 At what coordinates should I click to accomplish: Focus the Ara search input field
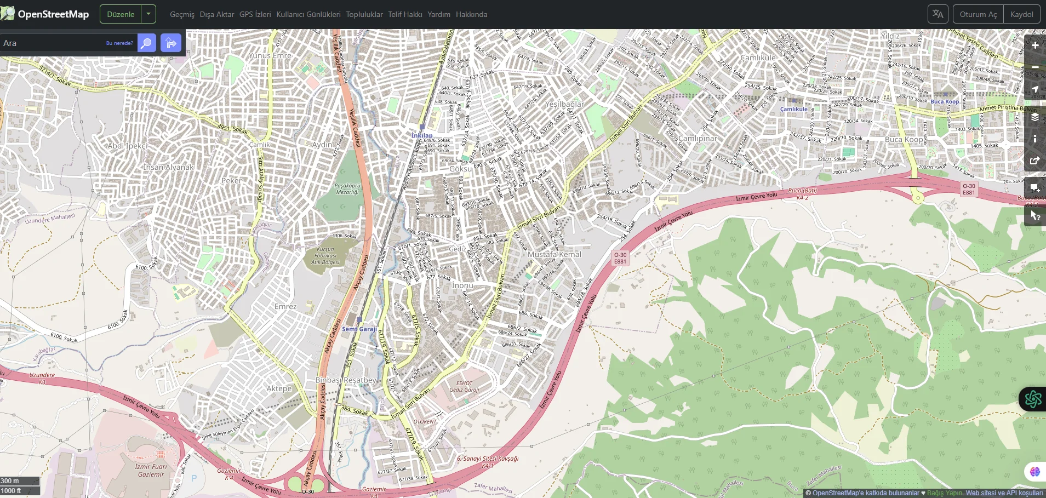52,43
